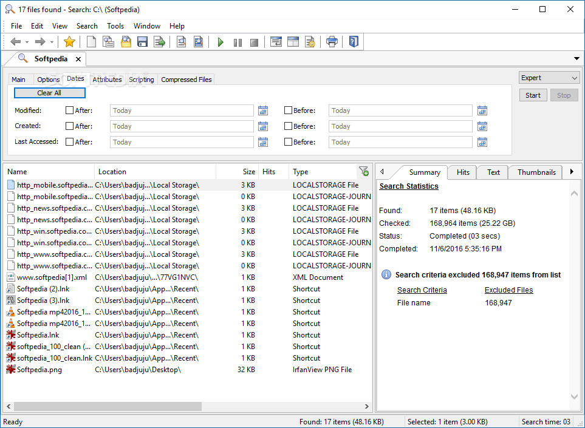
Task: Click the blue page with magnifier icon
Action: [199, 42]
